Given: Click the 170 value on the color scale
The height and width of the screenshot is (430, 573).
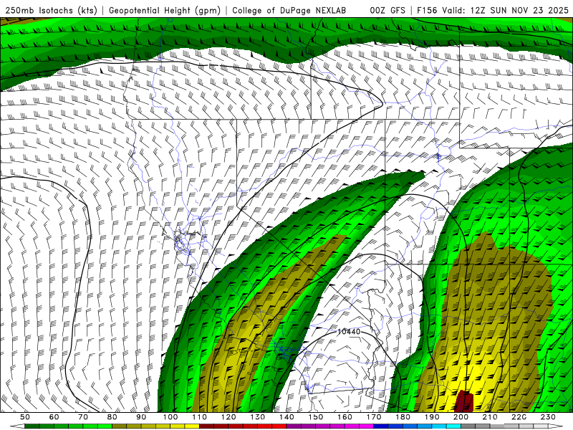Looking at the screenshot, I should coord(374,417).
